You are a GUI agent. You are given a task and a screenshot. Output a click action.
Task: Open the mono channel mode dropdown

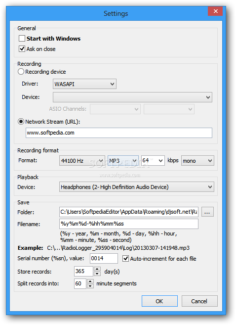pos(197,161)
